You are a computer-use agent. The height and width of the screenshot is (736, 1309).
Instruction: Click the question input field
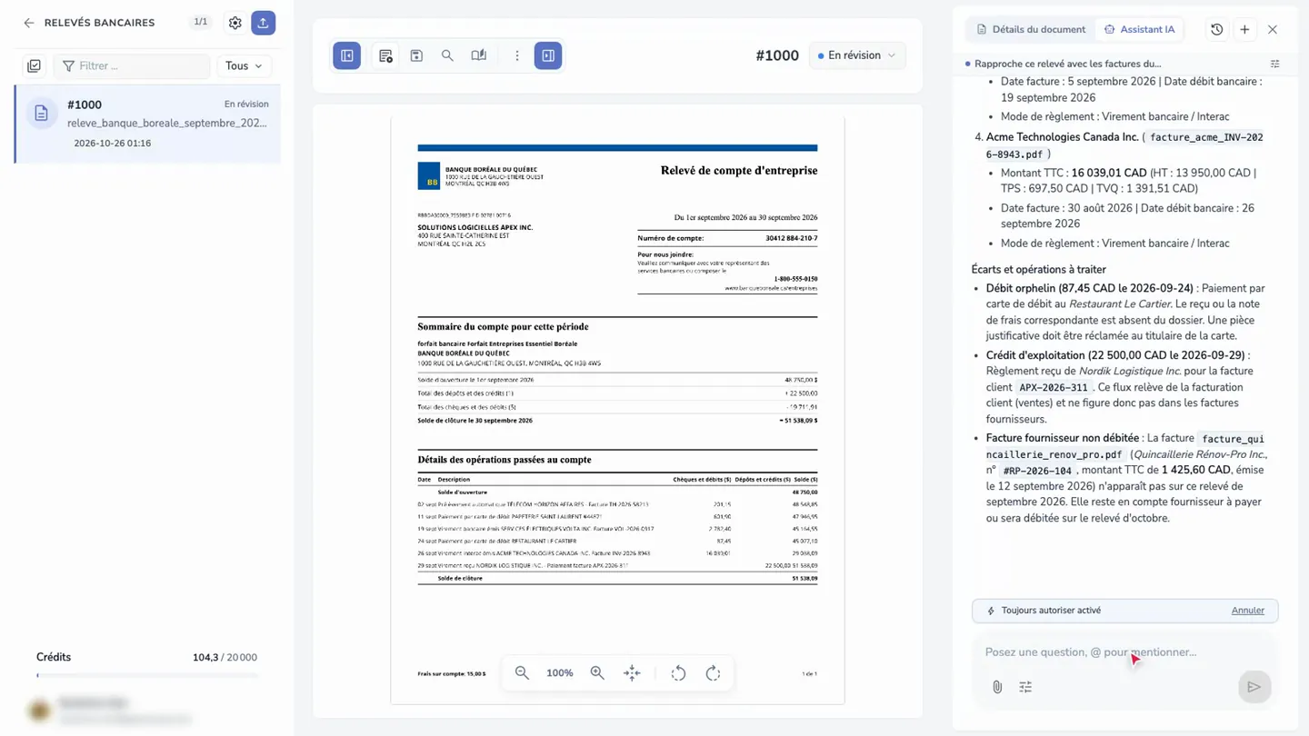(x=1125, y=652)
